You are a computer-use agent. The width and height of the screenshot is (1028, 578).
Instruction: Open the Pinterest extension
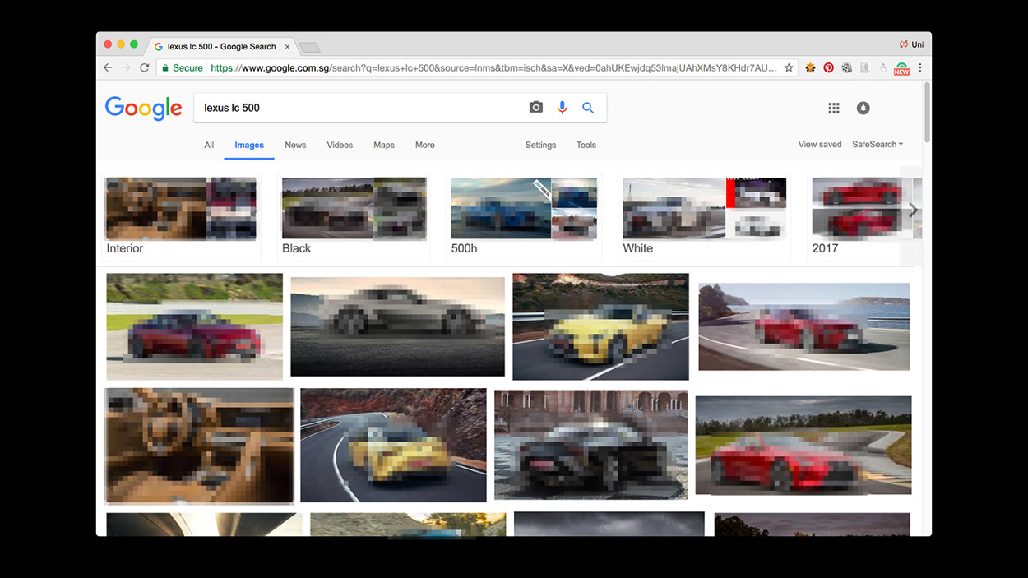pos(828,67)
